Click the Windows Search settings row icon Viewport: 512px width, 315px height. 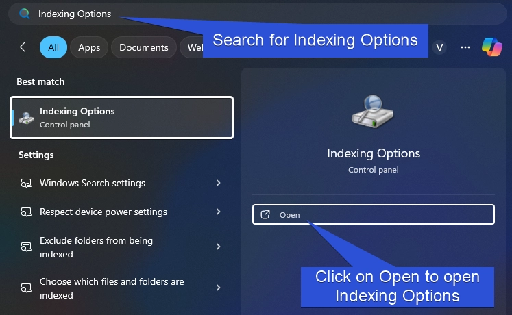[x=27, y=184]
